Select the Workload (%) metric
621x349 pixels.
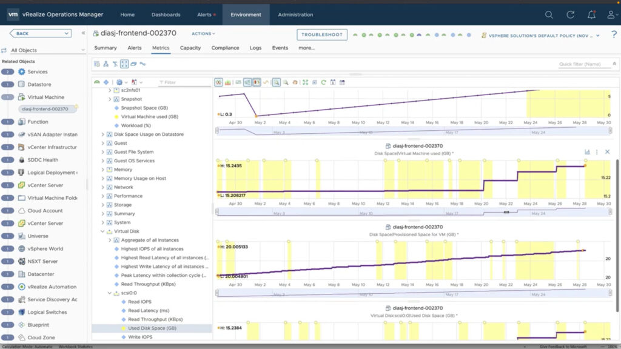(x=136, y=125)
